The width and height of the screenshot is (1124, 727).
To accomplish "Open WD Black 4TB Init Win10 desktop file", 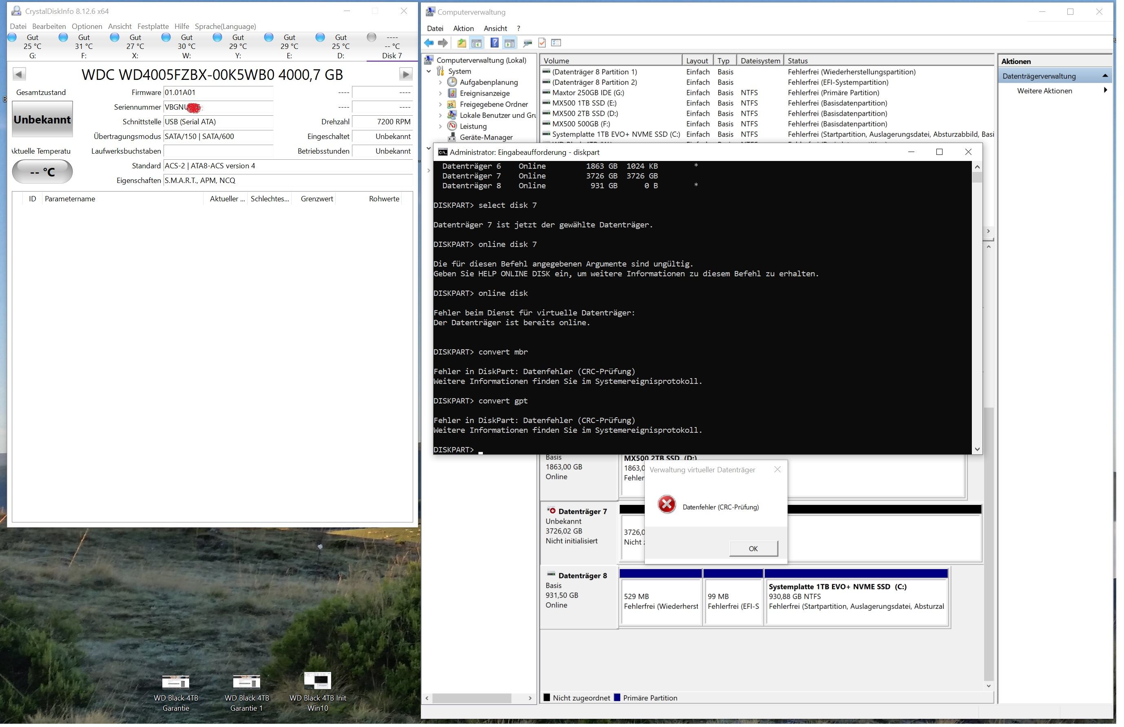I will coord(318,692).
